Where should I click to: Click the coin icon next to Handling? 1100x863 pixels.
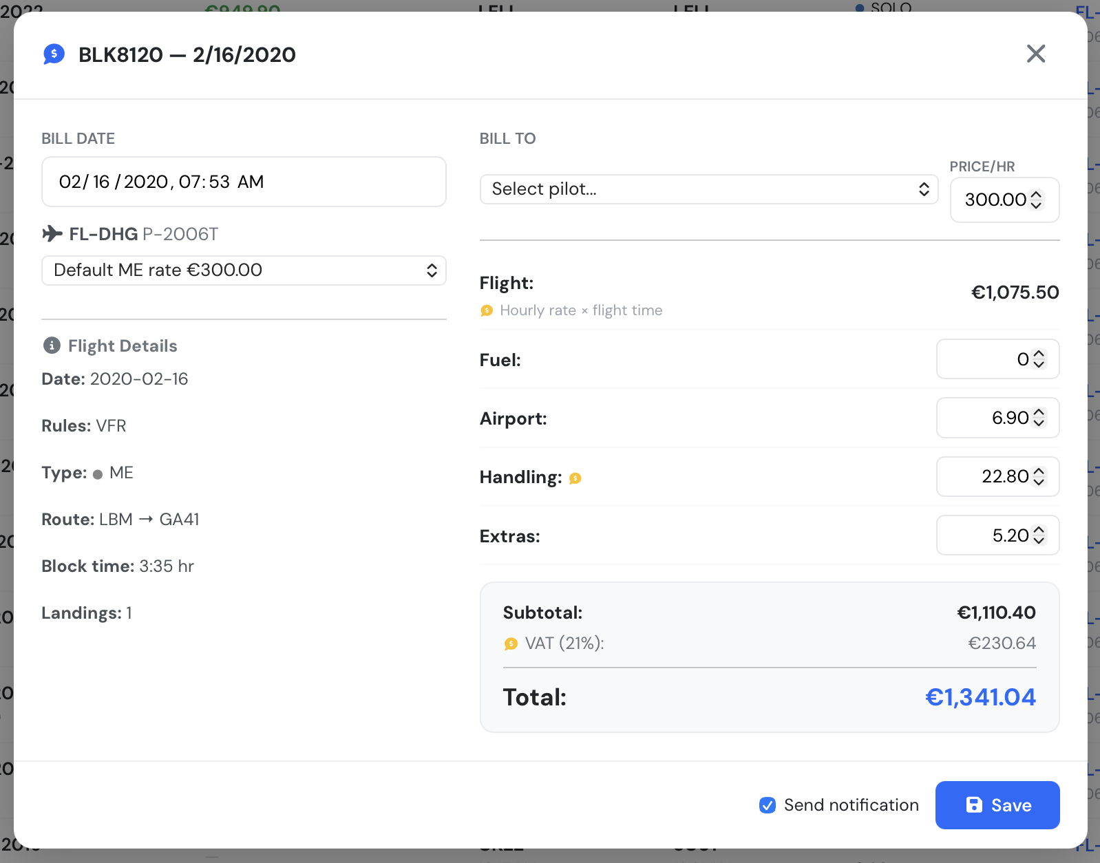pyautogui.click(x=575, y=478)
